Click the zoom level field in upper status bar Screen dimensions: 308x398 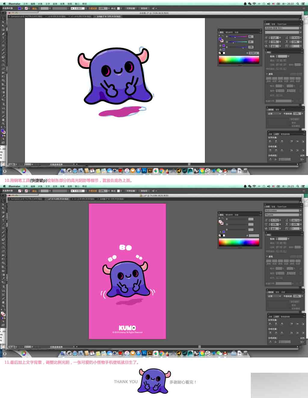[x=12, y=164]
